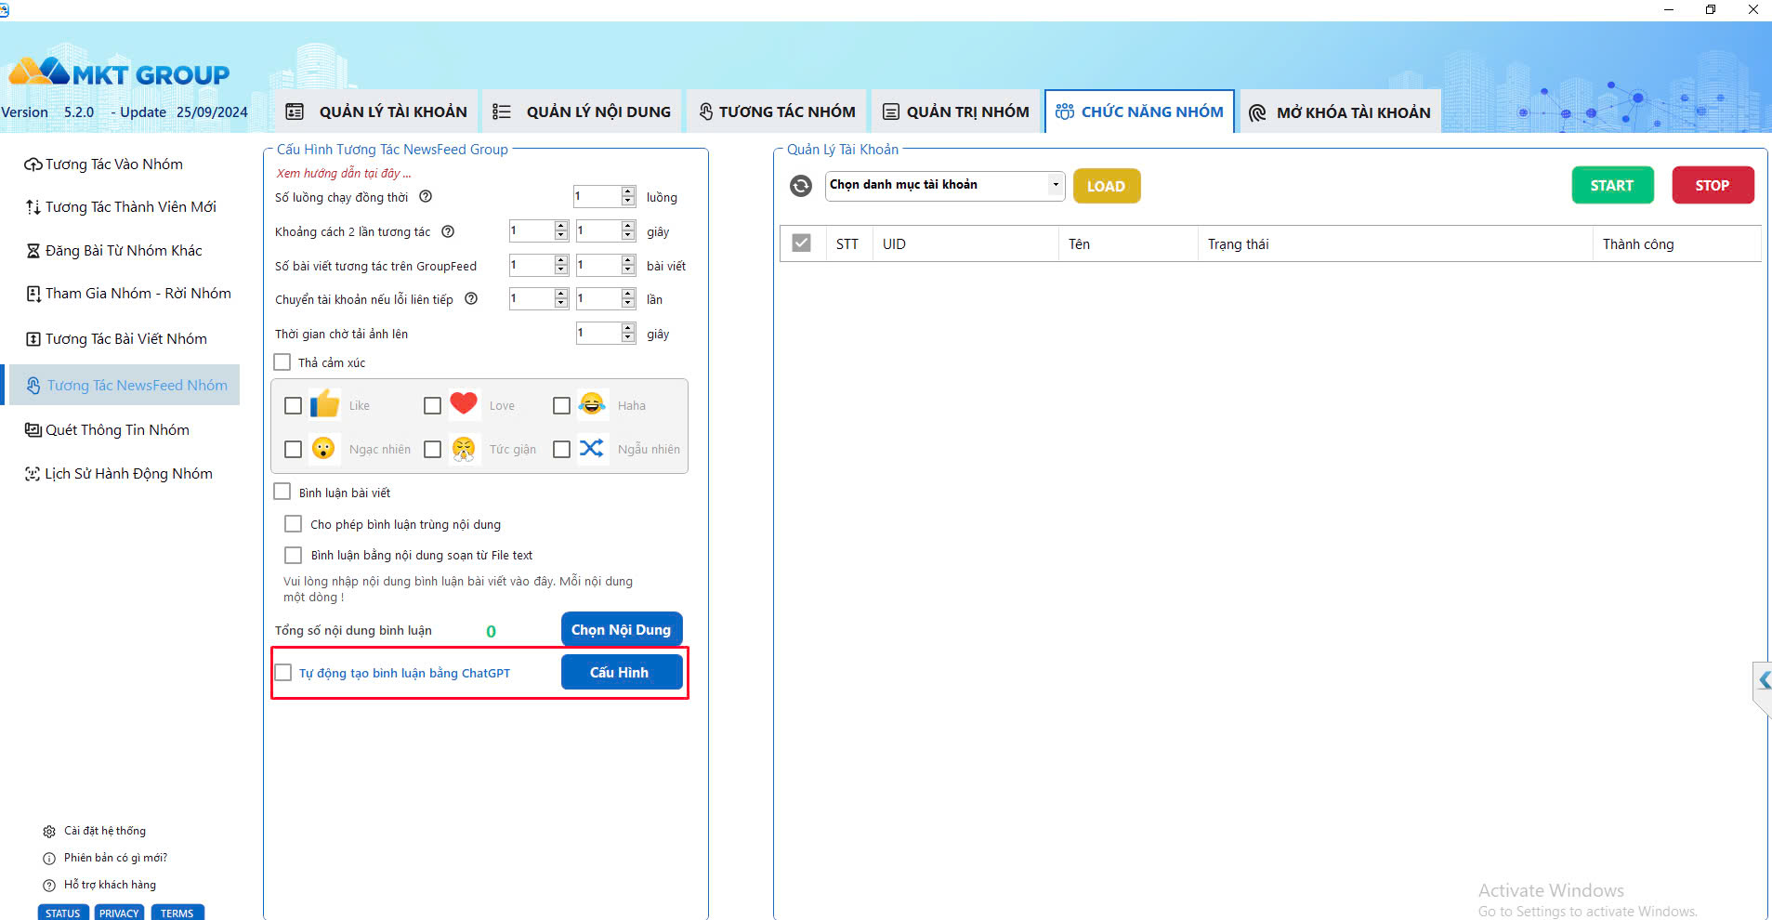Screen dimensions: 1772x920
Task: Click the Hỗ trợ khách hàng help icon
Action: 49,886
